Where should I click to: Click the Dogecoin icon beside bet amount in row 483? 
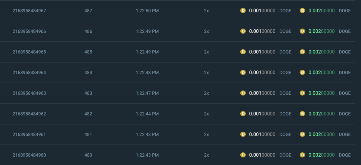point(243,93)
